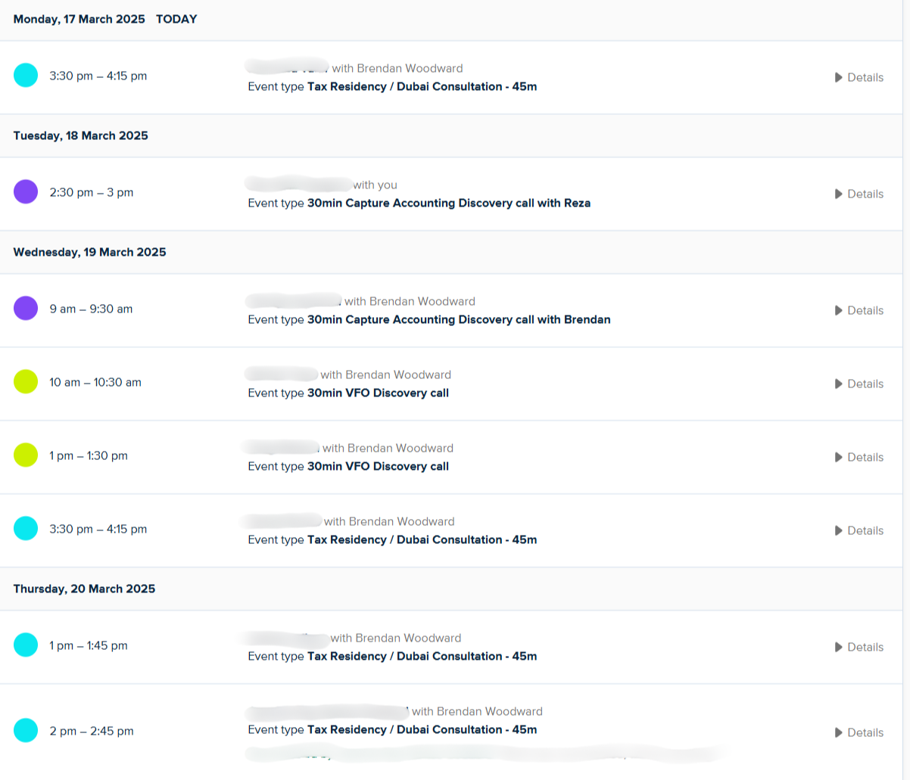Select the Wednesday 10 am – 10:30 am time
Image resolution: width=910 pixels, height=780 pixels.
(95, 382)
